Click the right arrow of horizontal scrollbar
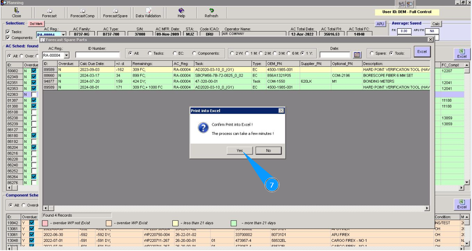 (427, 208)
